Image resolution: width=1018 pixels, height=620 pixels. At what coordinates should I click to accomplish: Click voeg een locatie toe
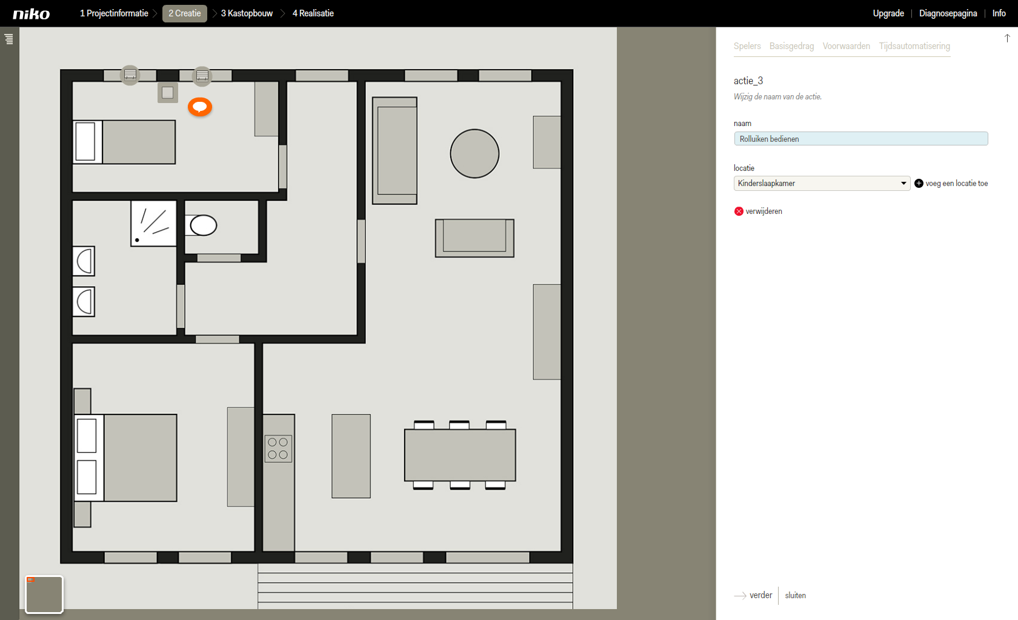click(956, 184)
